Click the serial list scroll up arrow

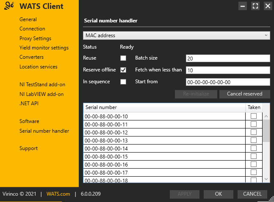tap(266, 116)
